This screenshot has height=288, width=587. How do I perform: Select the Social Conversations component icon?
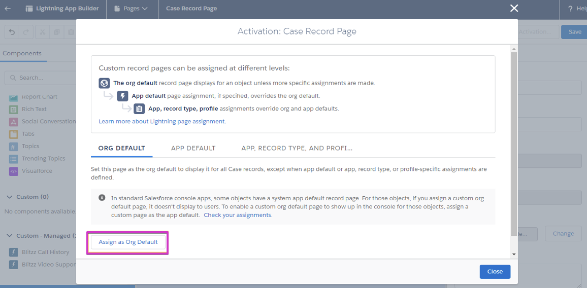14,122
